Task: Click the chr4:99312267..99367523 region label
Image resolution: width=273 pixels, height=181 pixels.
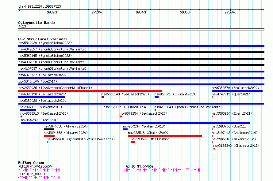Action: pyautogui.click(x=40, y=6)
